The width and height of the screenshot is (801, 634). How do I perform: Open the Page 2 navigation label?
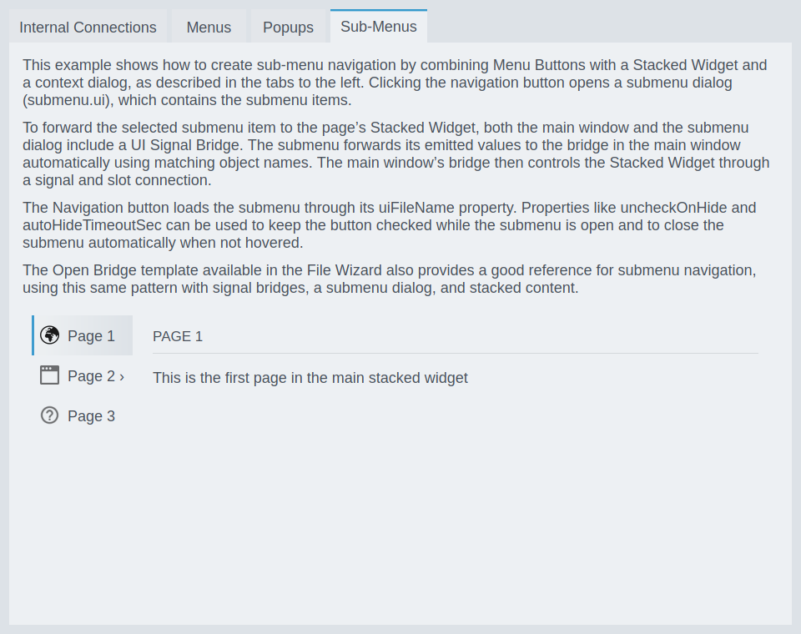[91, 376]
